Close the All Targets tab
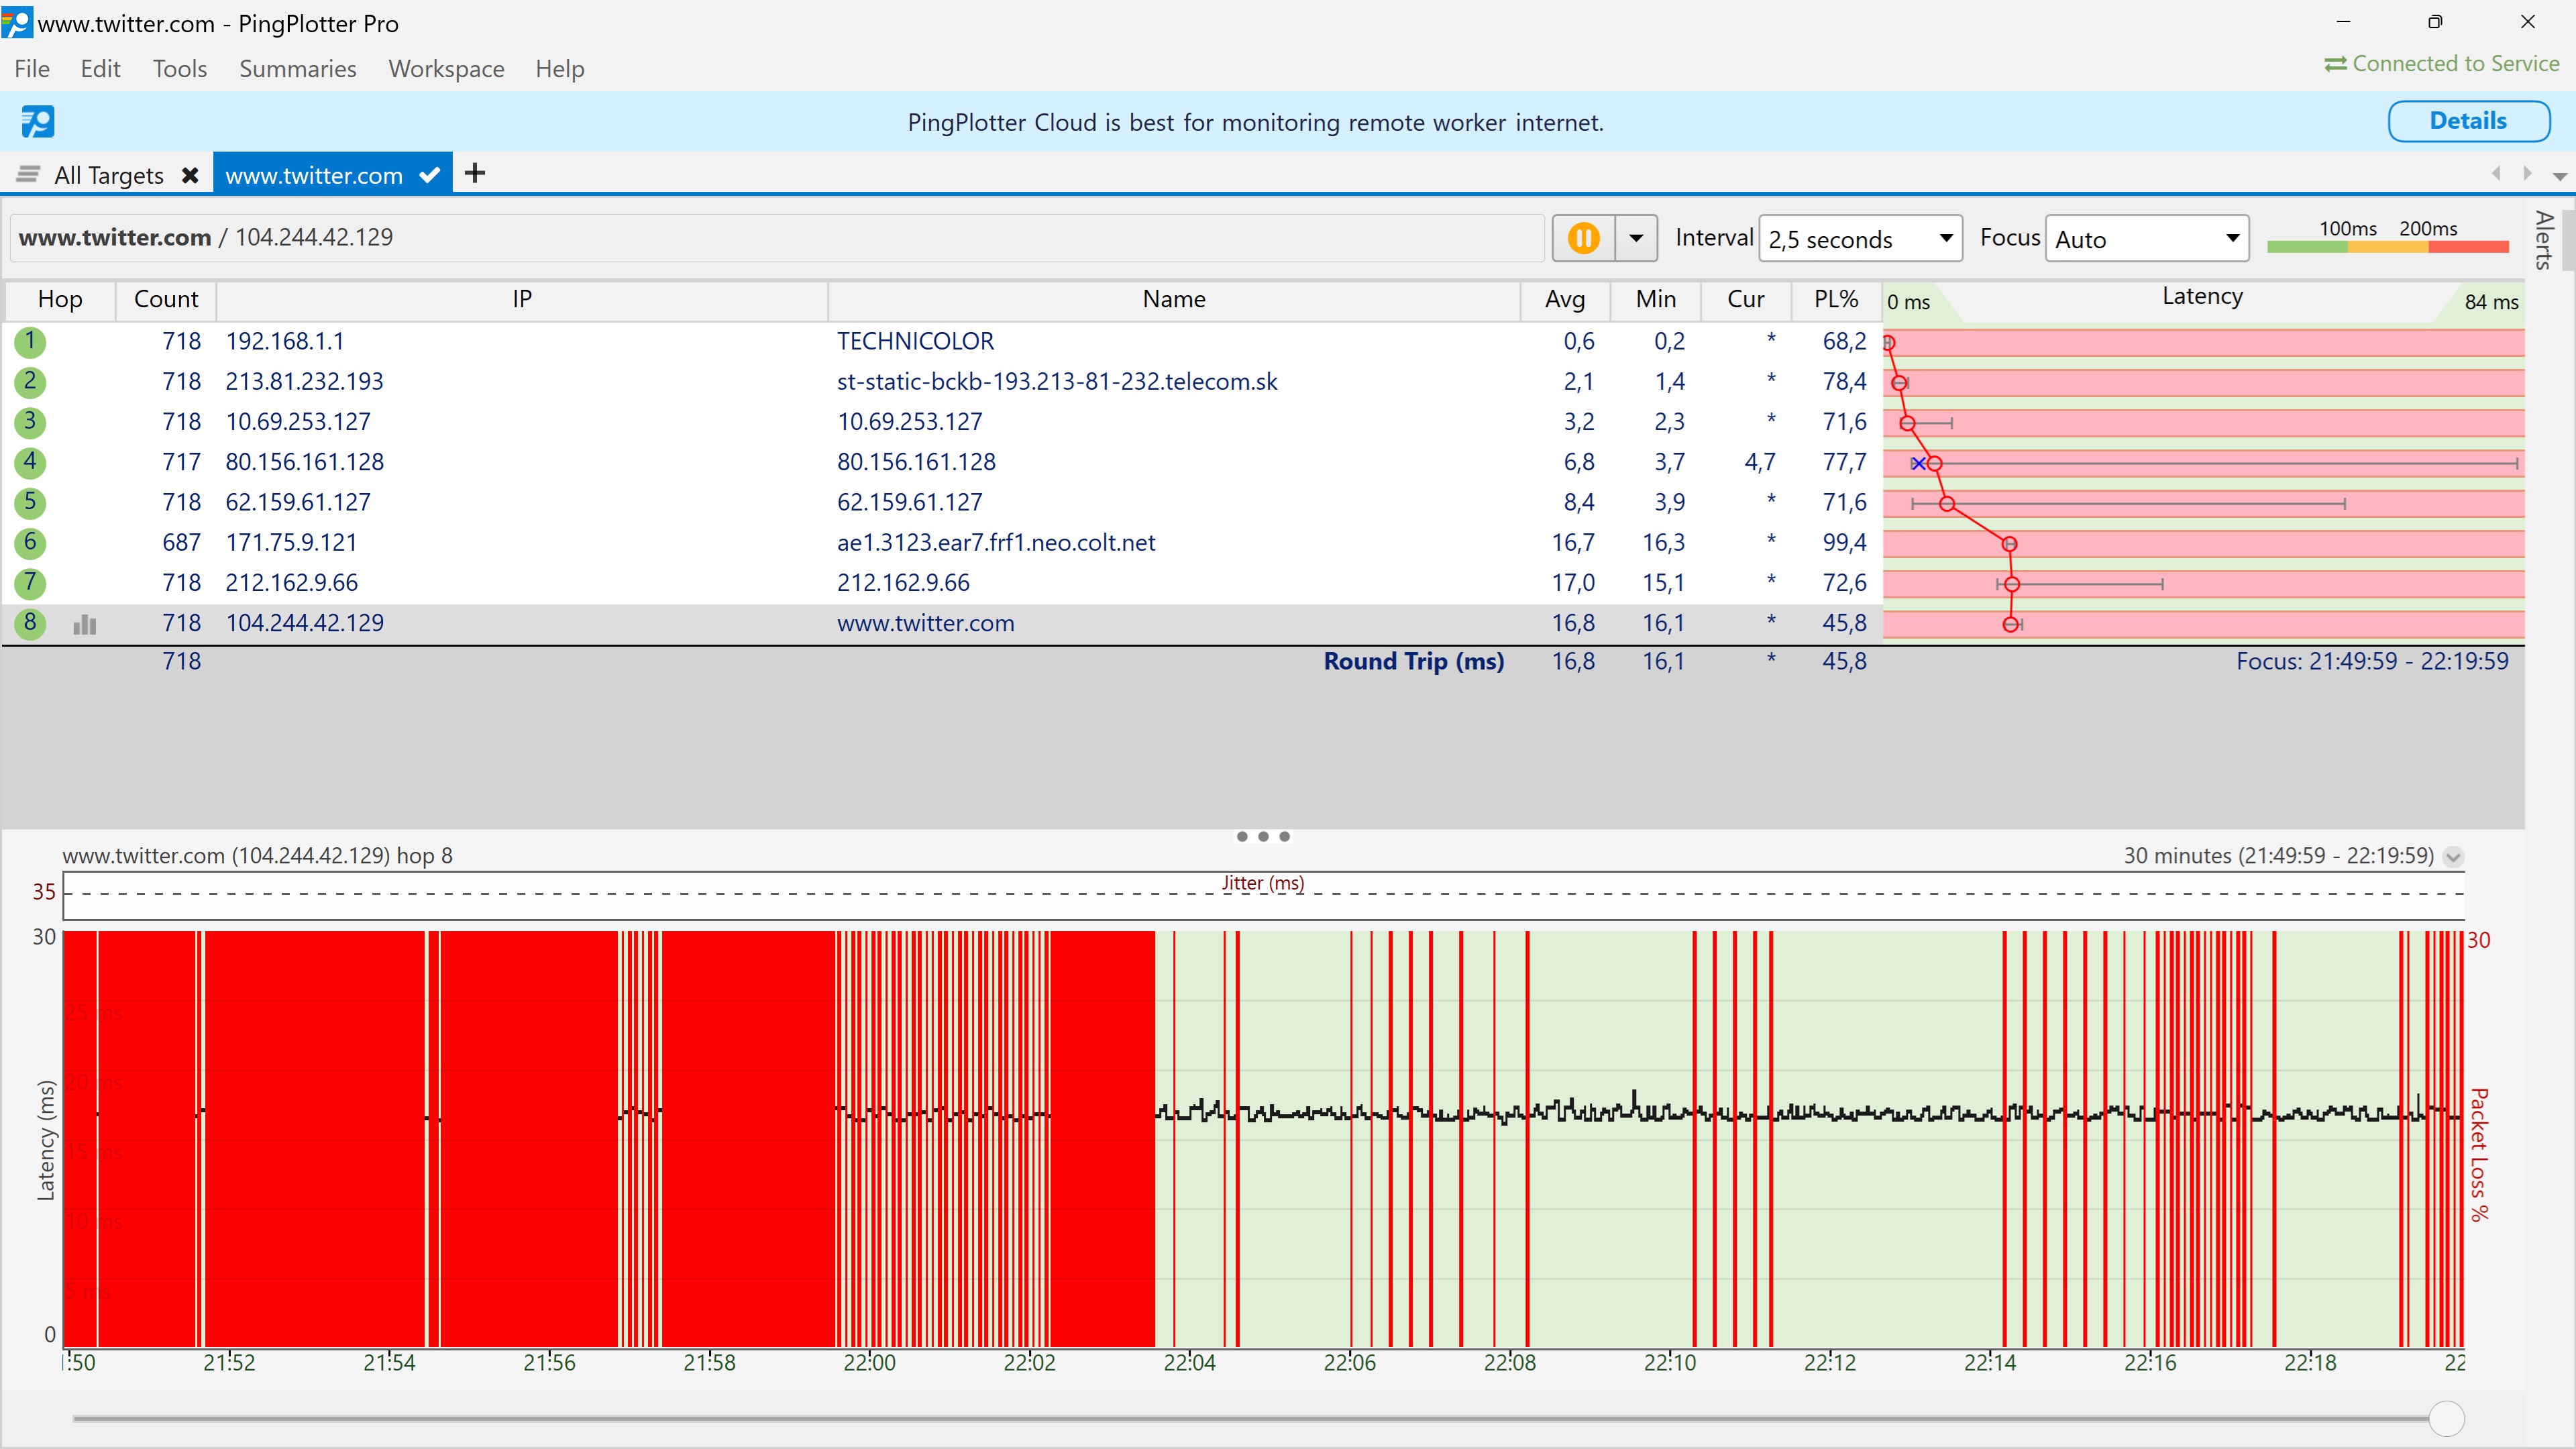This screenshot has height=1449, width=2576. pyautogui.click(x=190, y=175)
